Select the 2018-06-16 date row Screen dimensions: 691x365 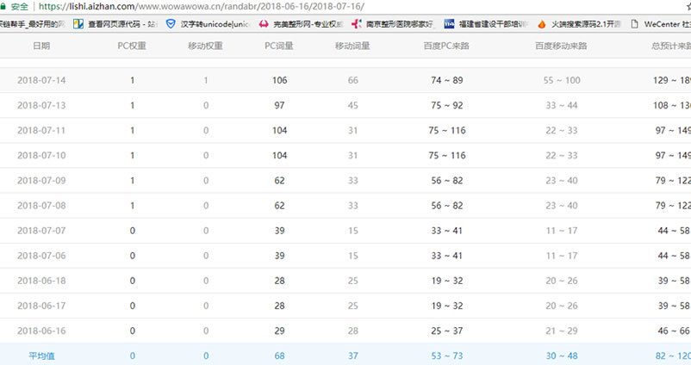40,330
